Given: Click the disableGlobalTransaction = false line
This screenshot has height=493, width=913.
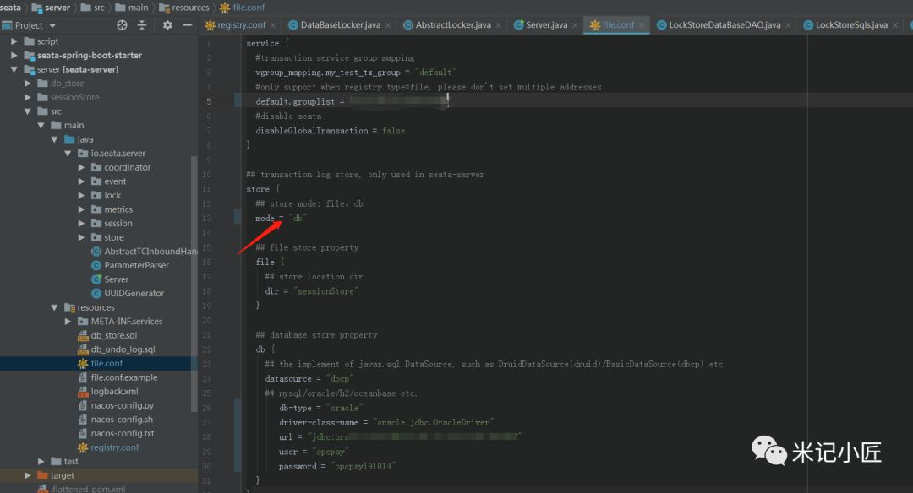Looking at the screenshot, I should 331,131.
